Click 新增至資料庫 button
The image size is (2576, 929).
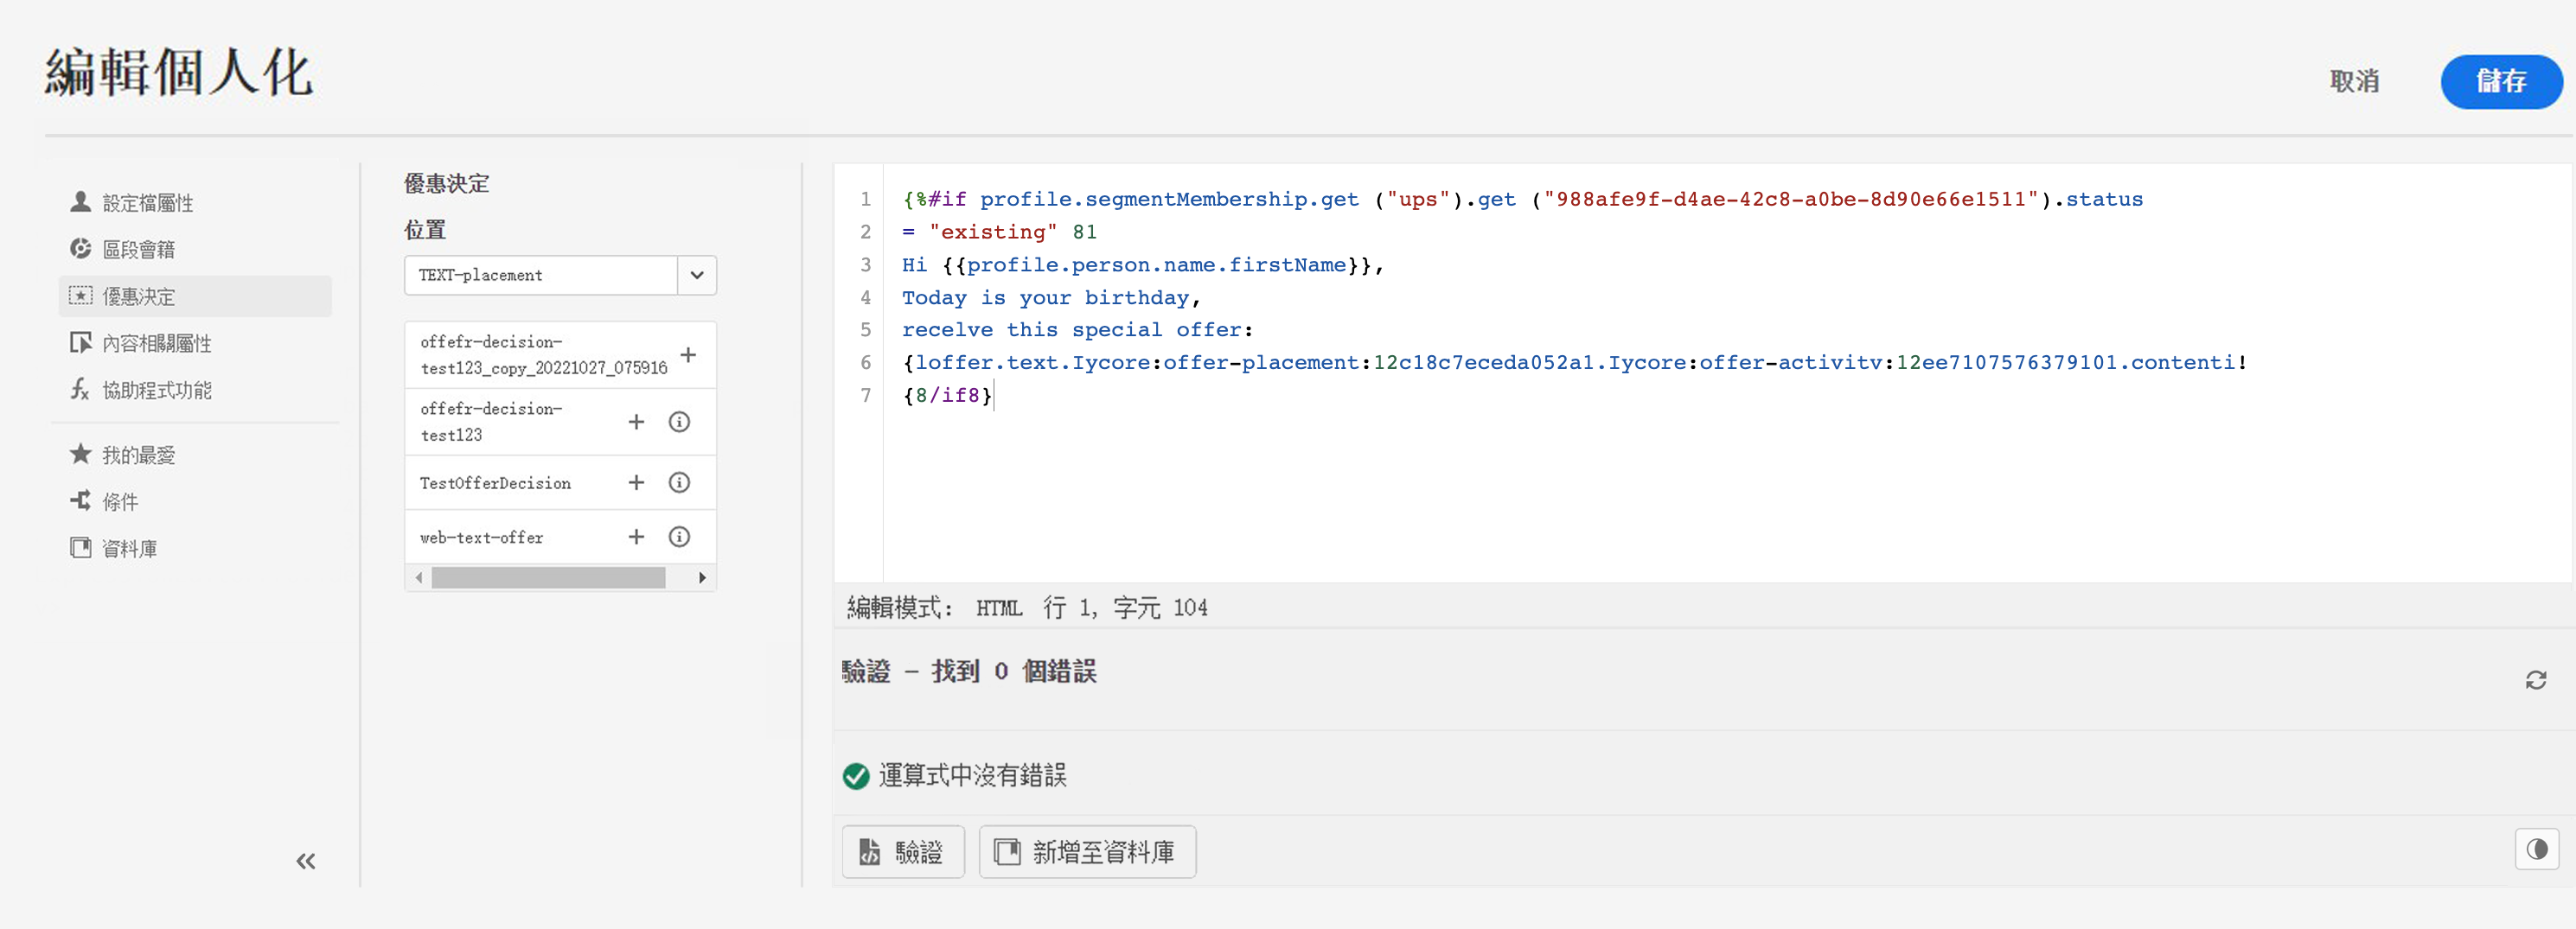[x=1086, y=851]
